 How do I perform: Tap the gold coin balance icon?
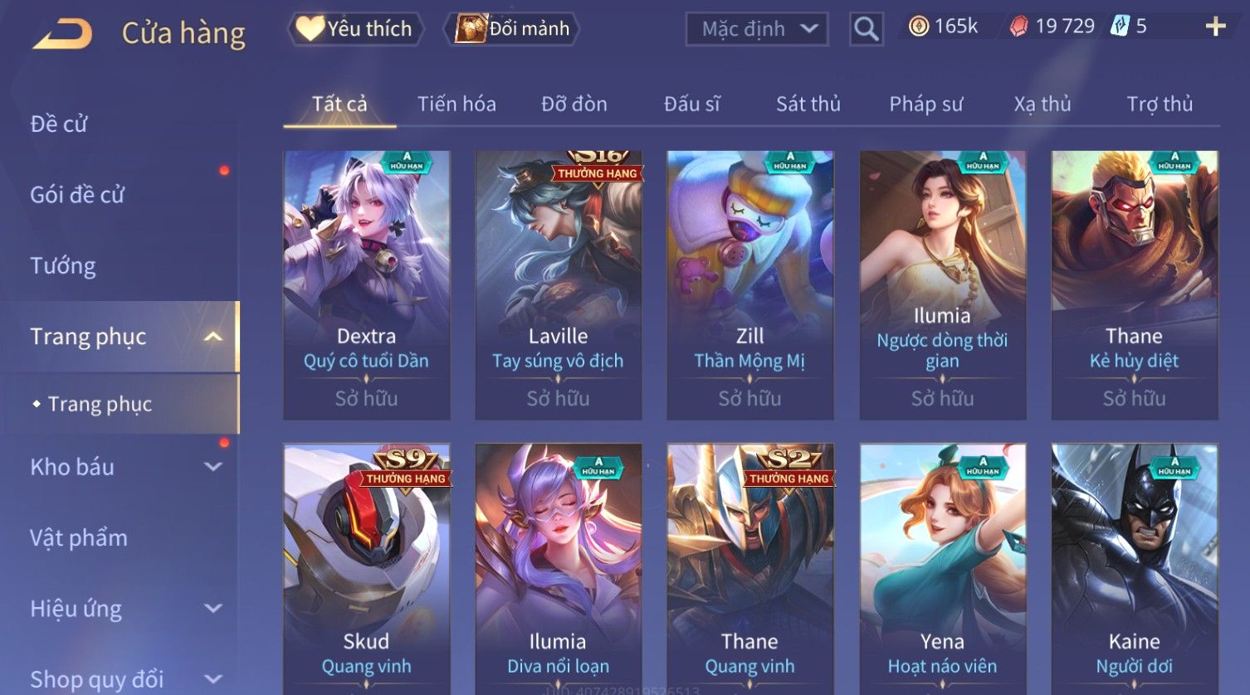click(x=918, y=27)
